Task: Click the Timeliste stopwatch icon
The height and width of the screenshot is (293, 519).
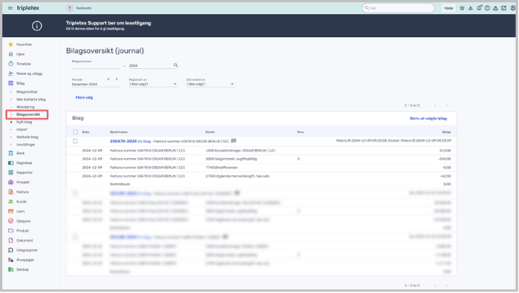Action: pyautogui.click(x=10, y=64)
